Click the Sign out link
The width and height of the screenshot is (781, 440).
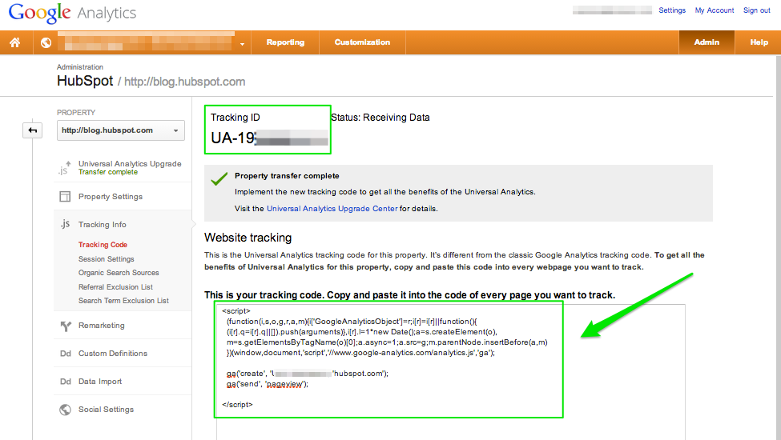[x=756, y=10]
